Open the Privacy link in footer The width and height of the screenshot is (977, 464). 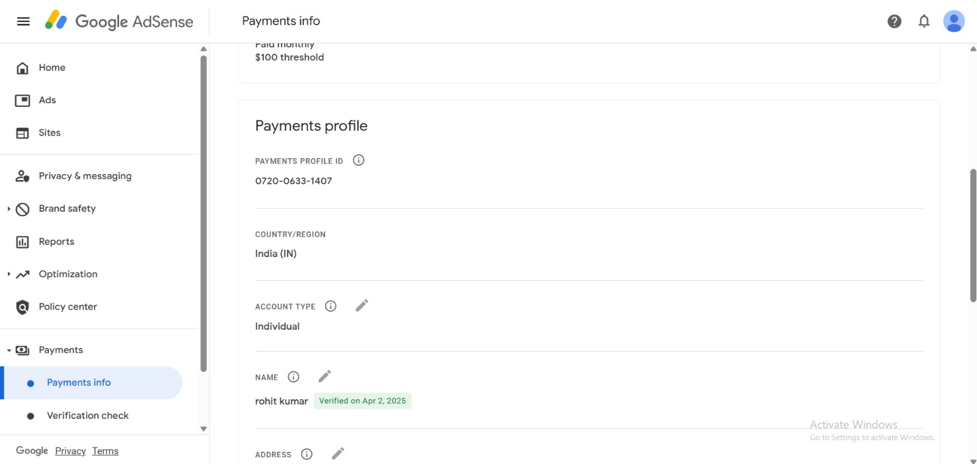tap(70, 451)
